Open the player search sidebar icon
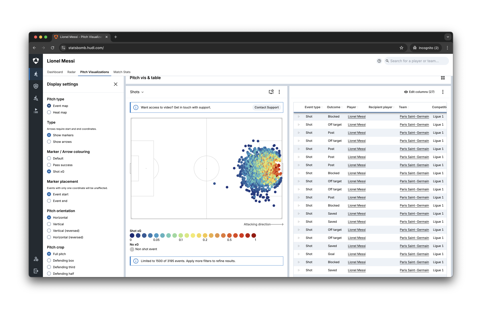482x318 pixels. tap(36, 98)
